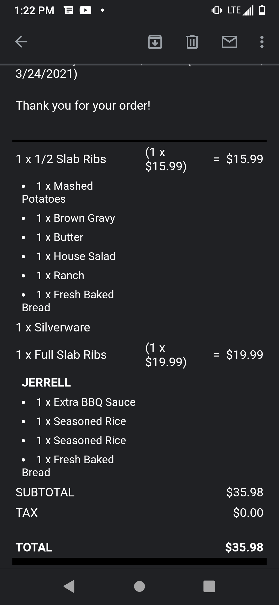The width and height of the screenshot is (279, 605).
Task: Tap the TOTAL $35.98 amount
Action: tap(244, 547)
